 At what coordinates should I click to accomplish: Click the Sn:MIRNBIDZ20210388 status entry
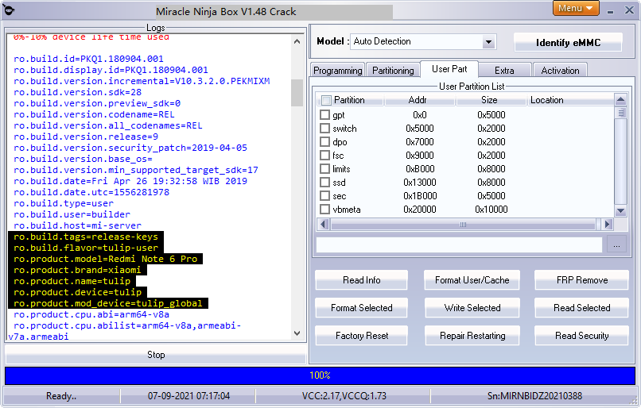(x=534, y=396)
